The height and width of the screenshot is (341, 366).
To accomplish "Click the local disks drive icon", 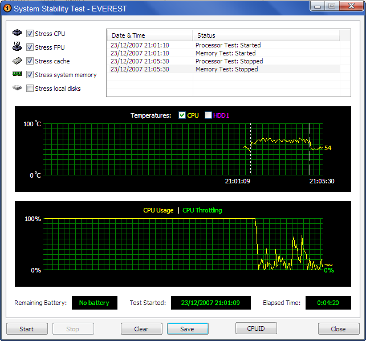I will pos(17,88).
